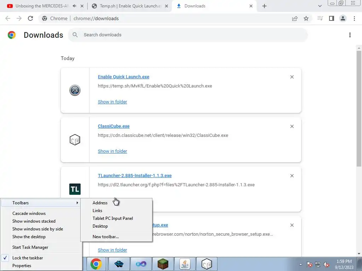Open ClassiCube from the taskbar
Screen dimensions: 362x271
click(x=206, y=264)
